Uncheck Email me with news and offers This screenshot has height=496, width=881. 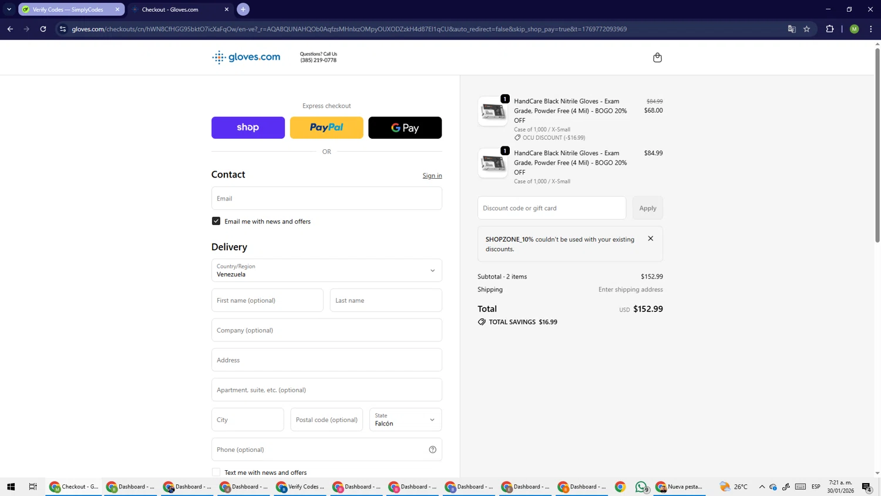pyautogui.click(x=216, y=221)
